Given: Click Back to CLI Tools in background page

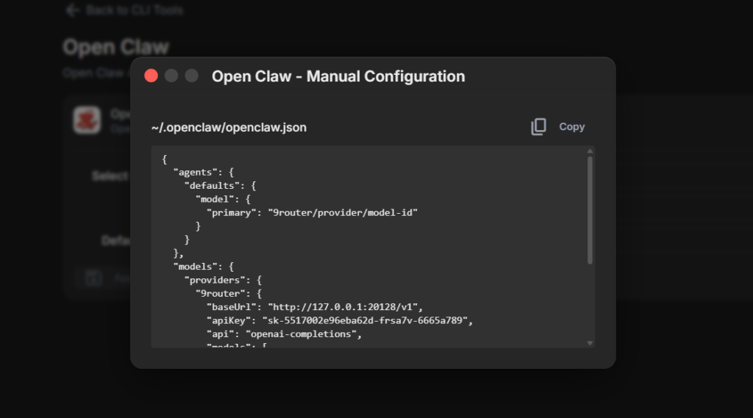Looking at the screenshot, I should tap(135, 10).
